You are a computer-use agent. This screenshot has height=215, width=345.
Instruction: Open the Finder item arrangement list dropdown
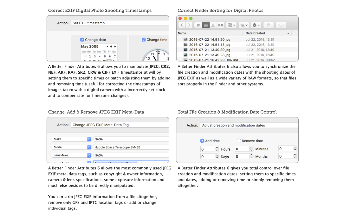click(x=244, y=25)
